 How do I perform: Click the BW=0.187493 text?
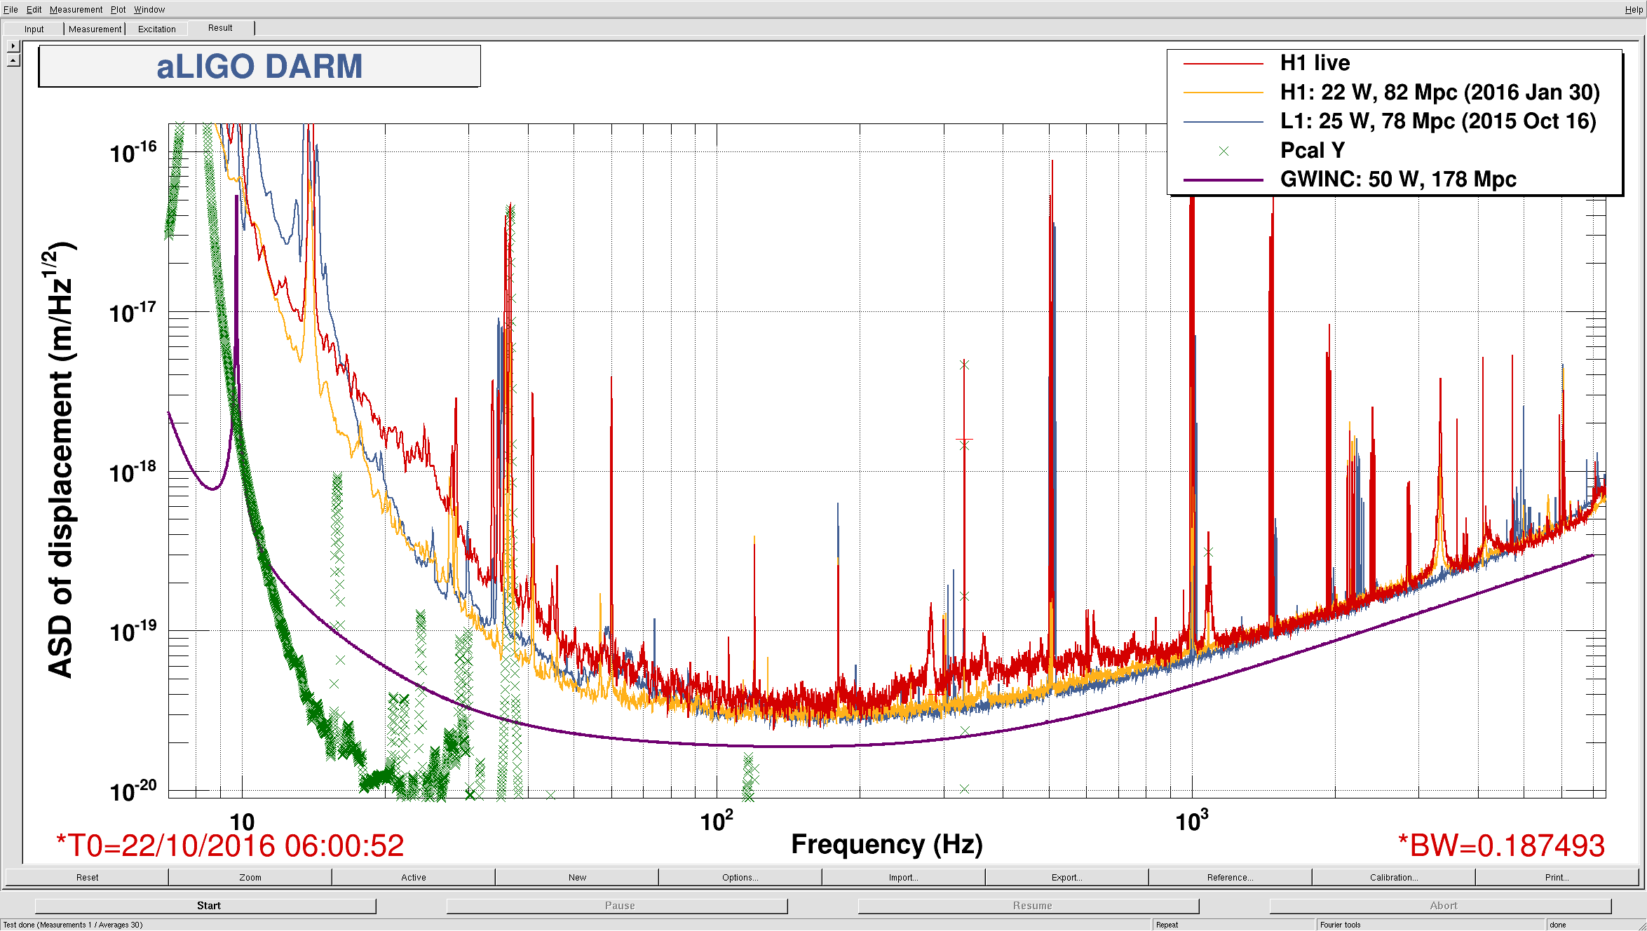(1501, 845)
